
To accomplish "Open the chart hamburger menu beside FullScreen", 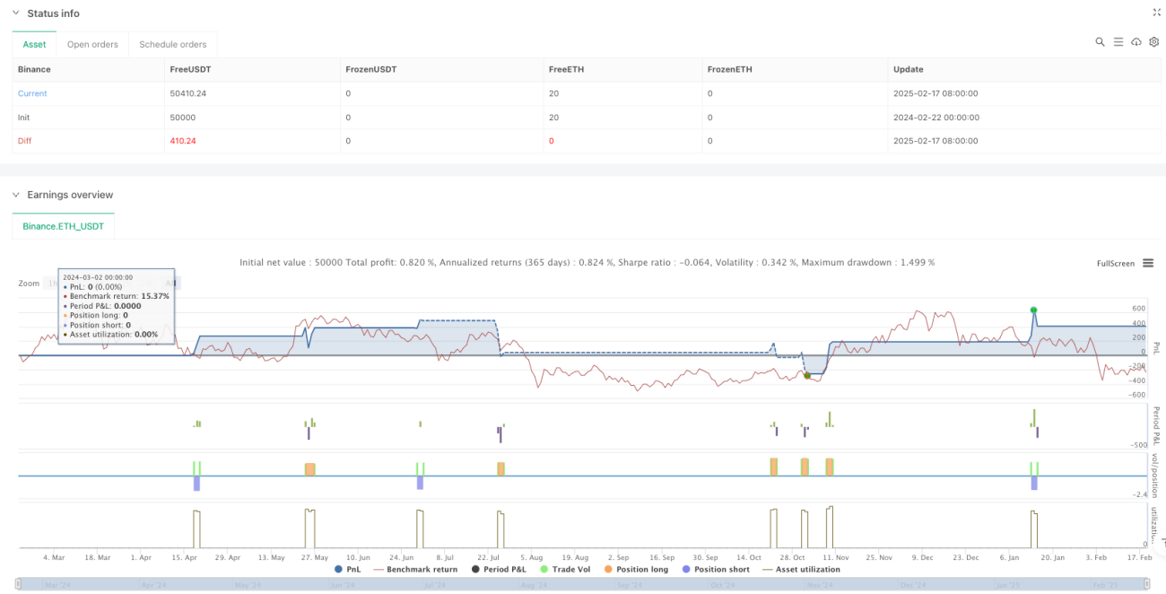I will click(1148, 264).
